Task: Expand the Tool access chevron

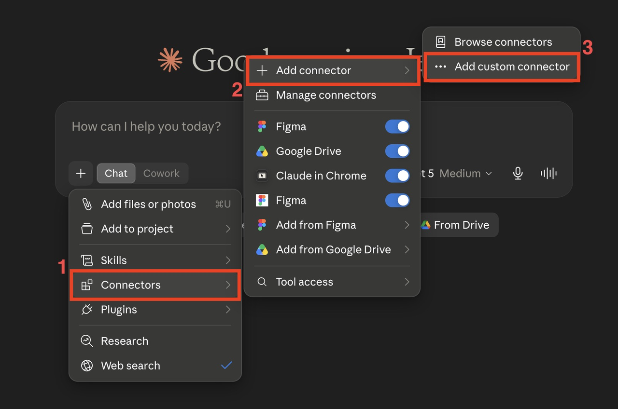Action: (407, 282)
